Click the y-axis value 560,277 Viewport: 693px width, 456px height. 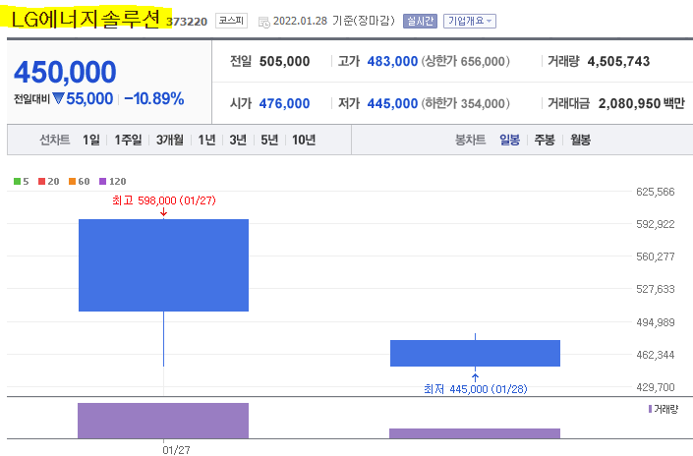656,256
